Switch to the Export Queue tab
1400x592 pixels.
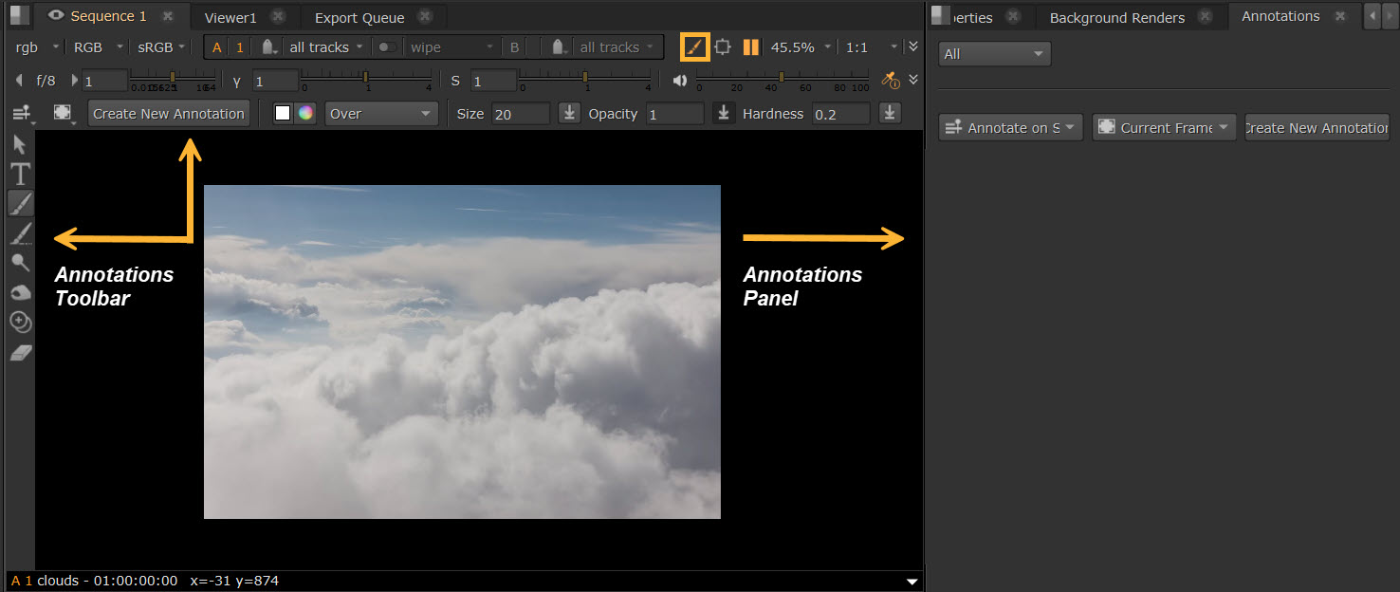[359, 17]
